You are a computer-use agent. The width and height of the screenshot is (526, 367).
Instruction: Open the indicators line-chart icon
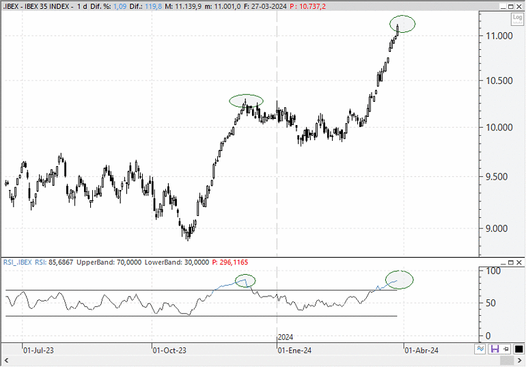click(480, 349)
